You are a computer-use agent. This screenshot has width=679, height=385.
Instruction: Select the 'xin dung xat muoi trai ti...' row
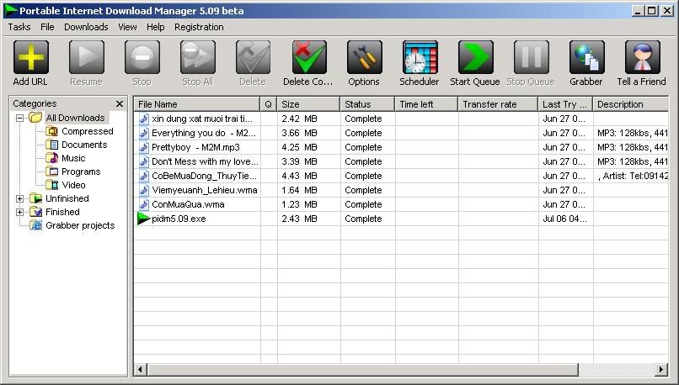tap(401, 119)
